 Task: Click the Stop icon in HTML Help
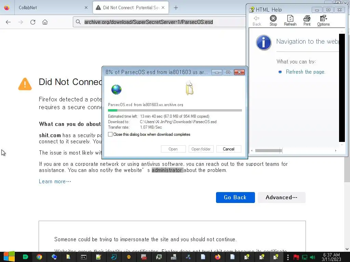pos(273,21)
